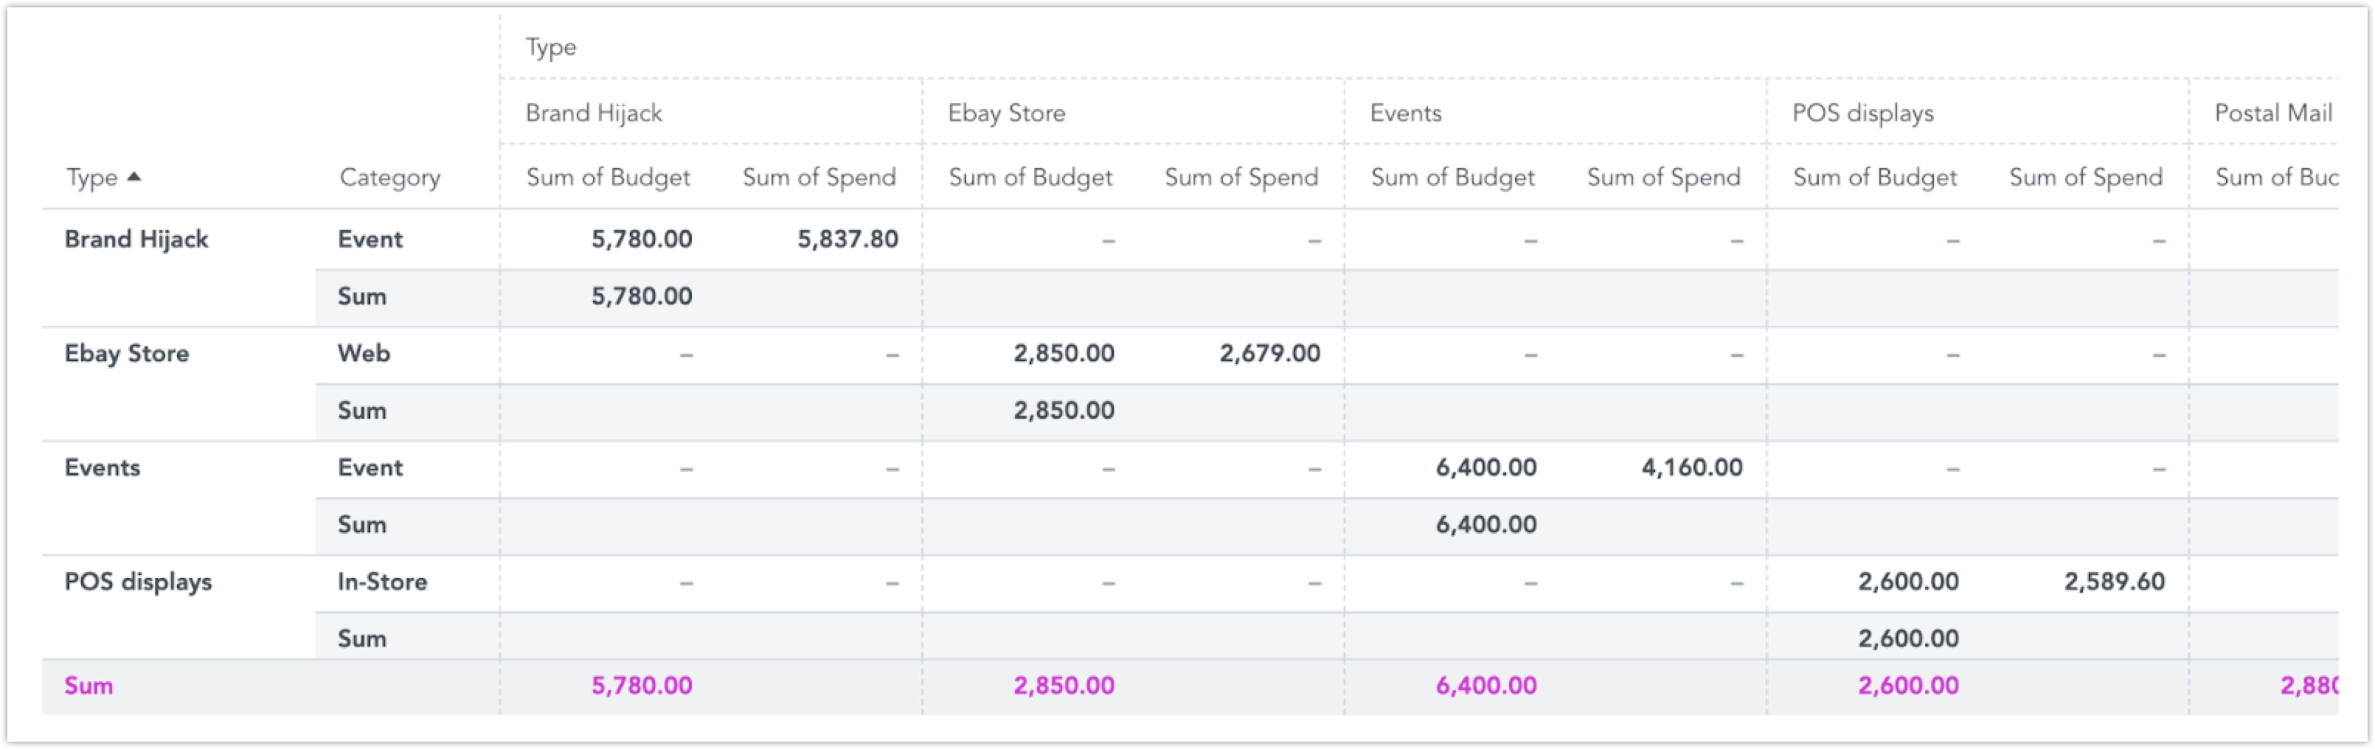Click the POS displays column group header
2375x749 pixels.
pos(1862,112)
